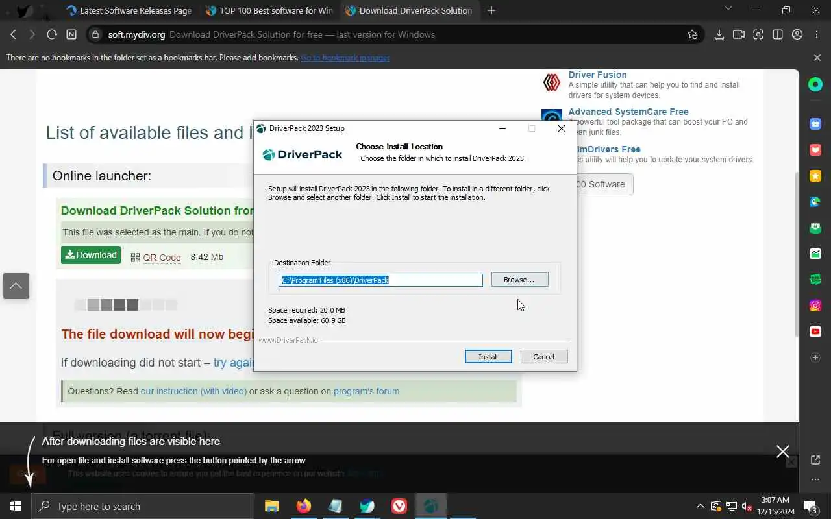
Task: Go forward in browser history
Action: point(32,34)
